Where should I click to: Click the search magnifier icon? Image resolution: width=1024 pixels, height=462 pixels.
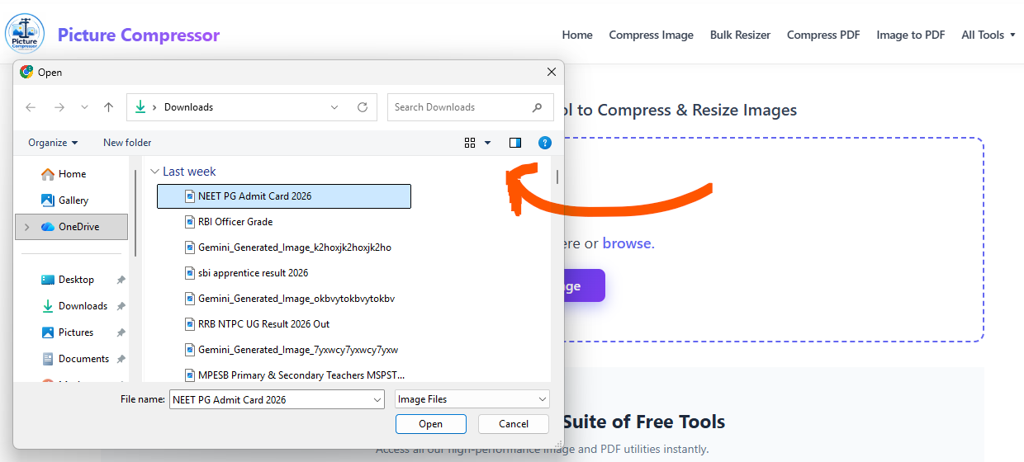coord(538,107)
